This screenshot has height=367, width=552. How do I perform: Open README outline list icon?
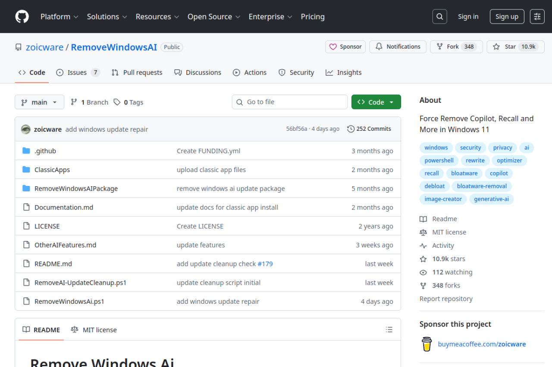coord(389,330)
